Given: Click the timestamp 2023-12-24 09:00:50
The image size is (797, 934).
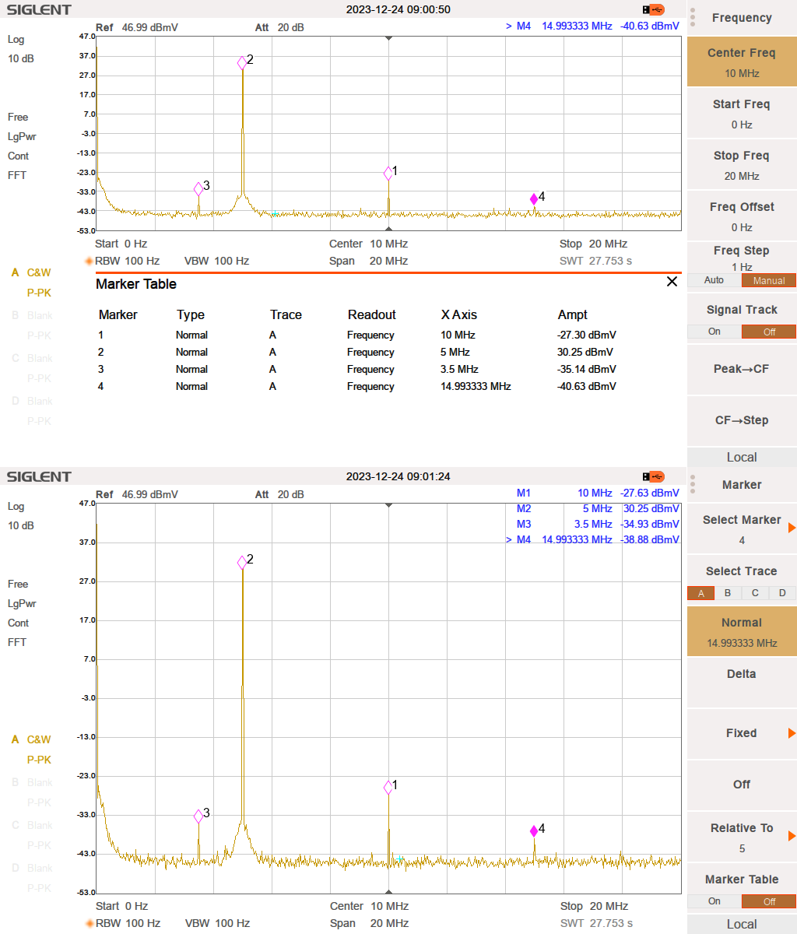Looking at the screenshot, I should pos(398,9).
